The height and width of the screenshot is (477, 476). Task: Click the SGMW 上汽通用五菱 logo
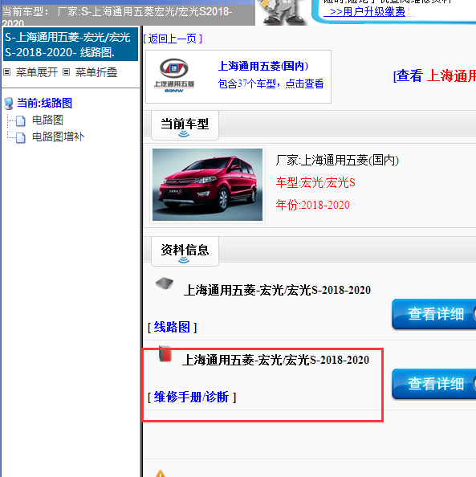tap(174, 75)
